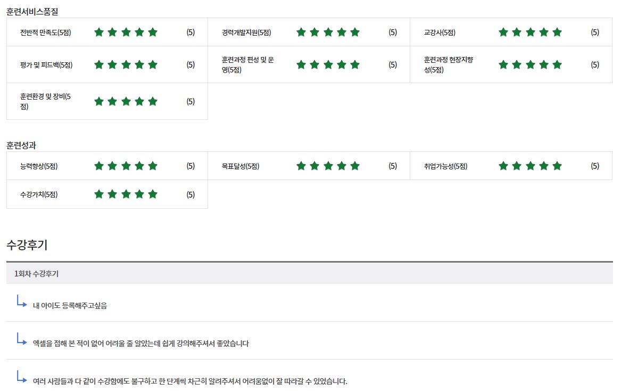Click the 훈련과정 편성 및 운영(5점) label
The width and height of the screenshot is (621, 391).
pyautogui.click(x=248, y=64)
